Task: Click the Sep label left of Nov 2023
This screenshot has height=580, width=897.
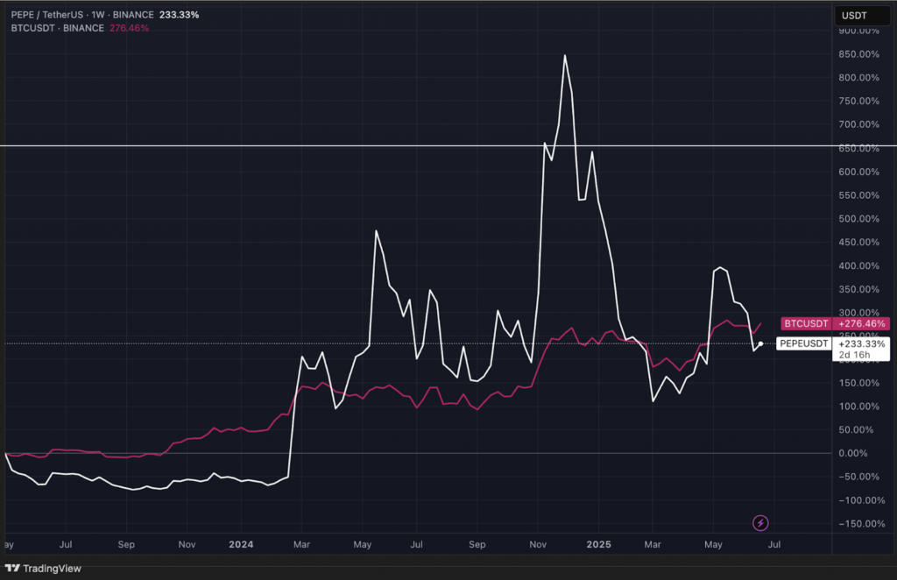Action: (126, 544)
